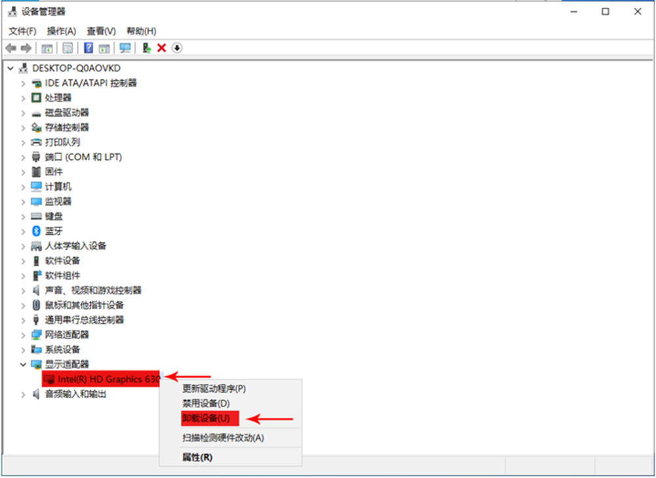Choose 扫描检测硬件改动(A) from context menu
Viewport: 656px width, 478px height.
coord(230,438)
